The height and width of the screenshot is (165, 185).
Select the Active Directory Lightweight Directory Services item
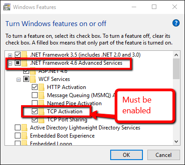pyautogui.click(x=85, y=128)
